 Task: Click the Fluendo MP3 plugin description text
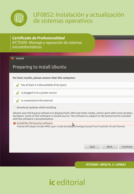click(x=71, y=127)
